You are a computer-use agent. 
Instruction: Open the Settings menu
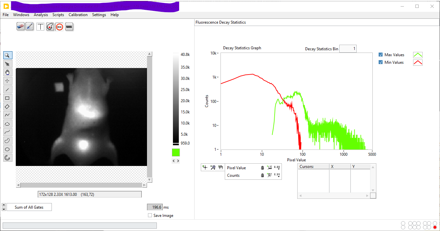pos(99,15)
